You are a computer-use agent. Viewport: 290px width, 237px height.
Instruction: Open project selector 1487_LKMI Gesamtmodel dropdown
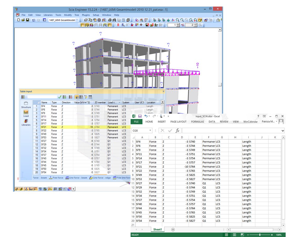(77, 20)
